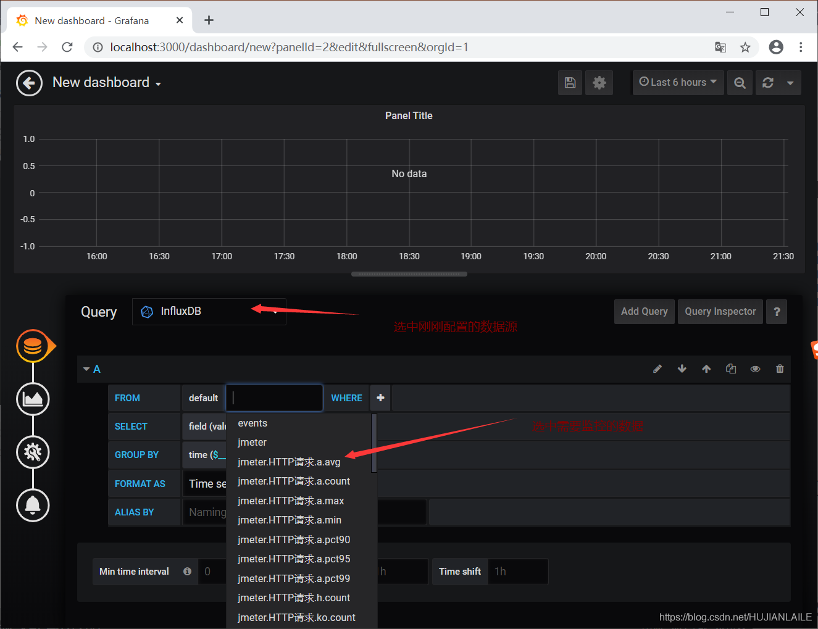Toggle query A visibility eye icon
818x629 pixels.
point(755,369)
